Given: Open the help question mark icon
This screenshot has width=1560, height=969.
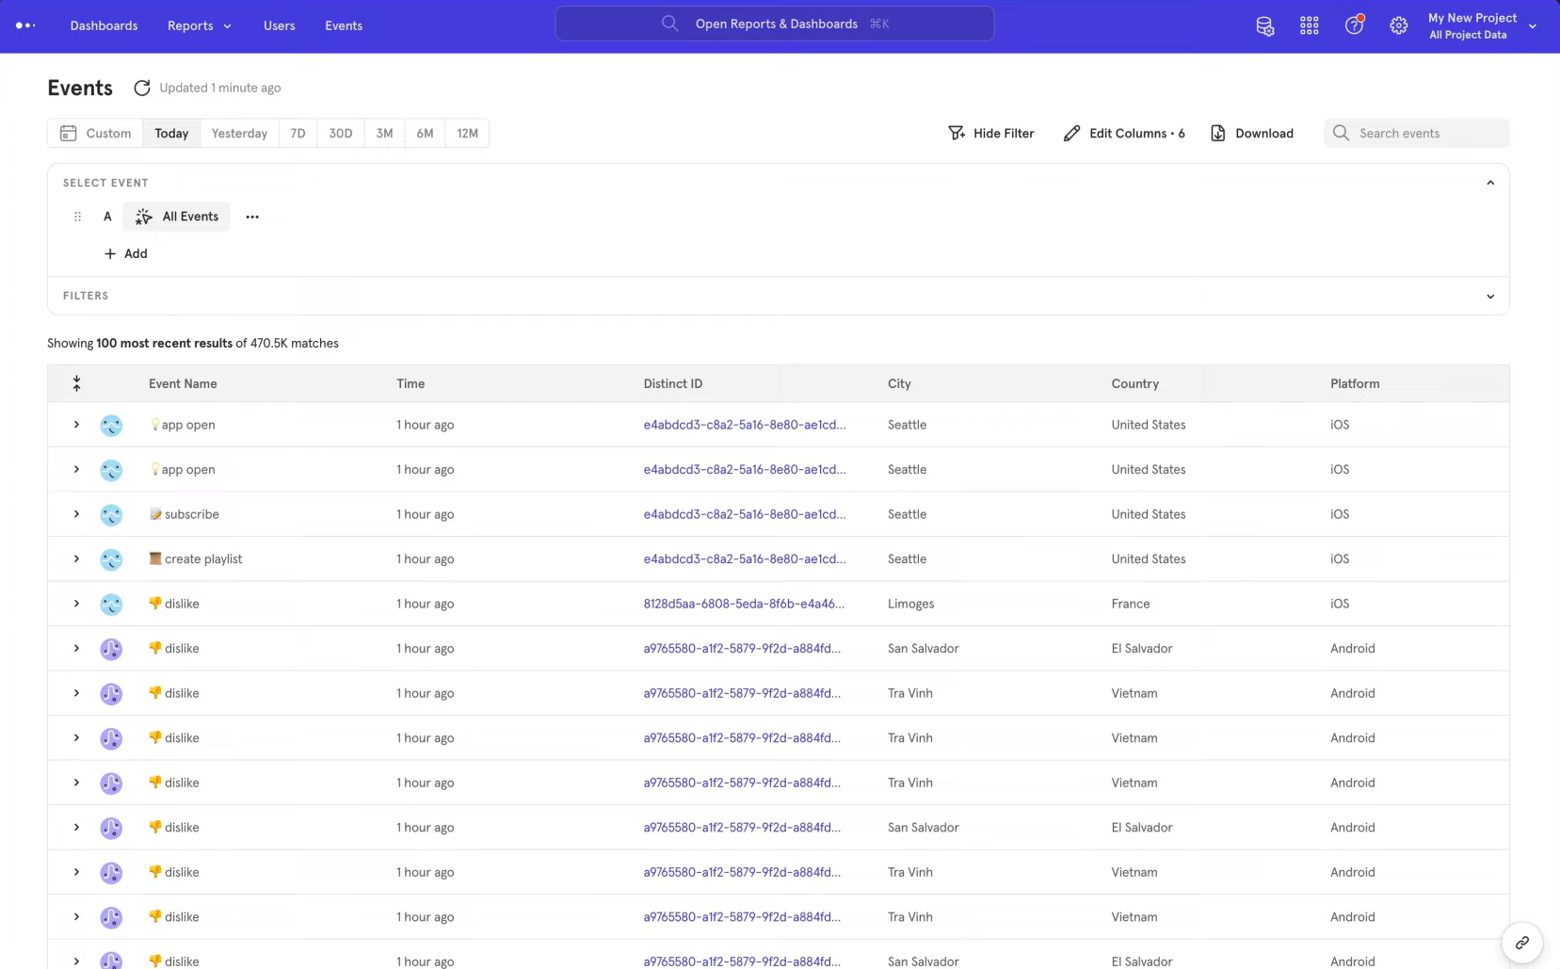Looking at the screenshot, I should tap(1354, 26).
